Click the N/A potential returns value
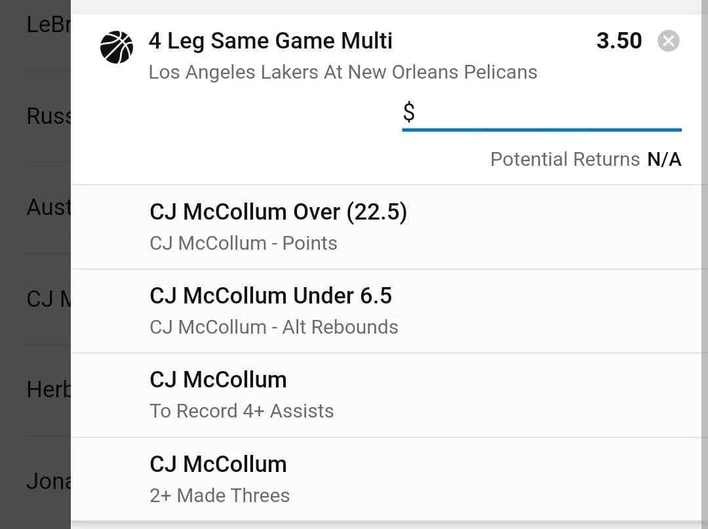The height and width of the screenshot is (529, 708). click(x=664, y=159)
